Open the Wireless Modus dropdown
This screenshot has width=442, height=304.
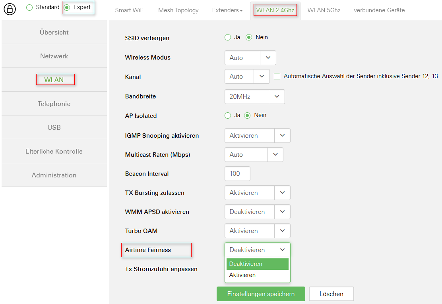tap(250, 58)
